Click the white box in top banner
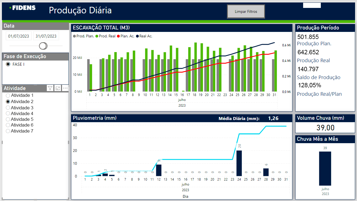357x201 pixels. click(x=312, y=5)
